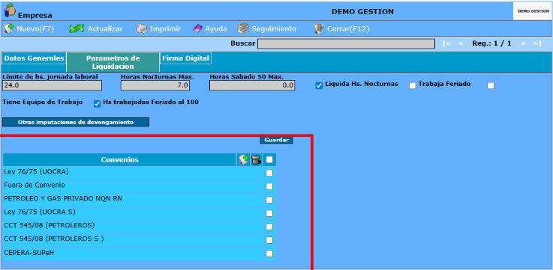Tick the unlabeled checkbox right of Trabaja Feriado
This screenshot has width=553, height=270.
[x=491, y=85]
